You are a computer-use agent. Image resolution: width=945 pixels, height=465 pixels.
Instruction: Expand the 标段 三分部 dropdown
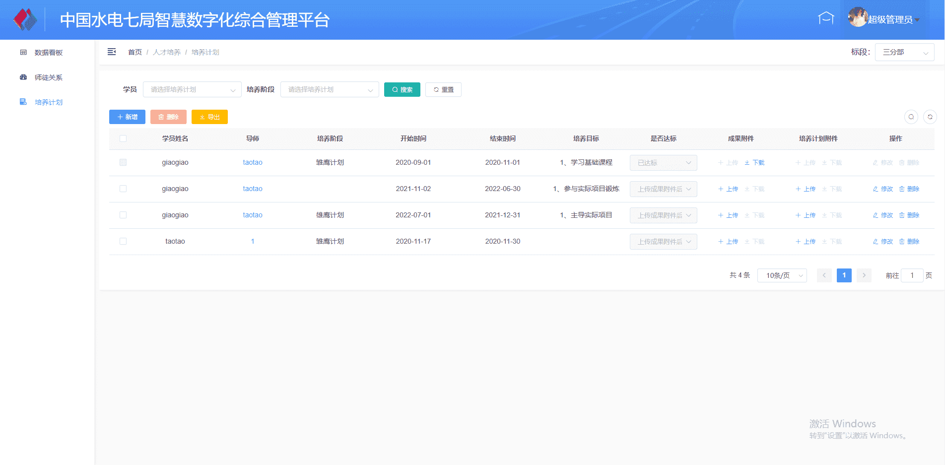(904, 52)
